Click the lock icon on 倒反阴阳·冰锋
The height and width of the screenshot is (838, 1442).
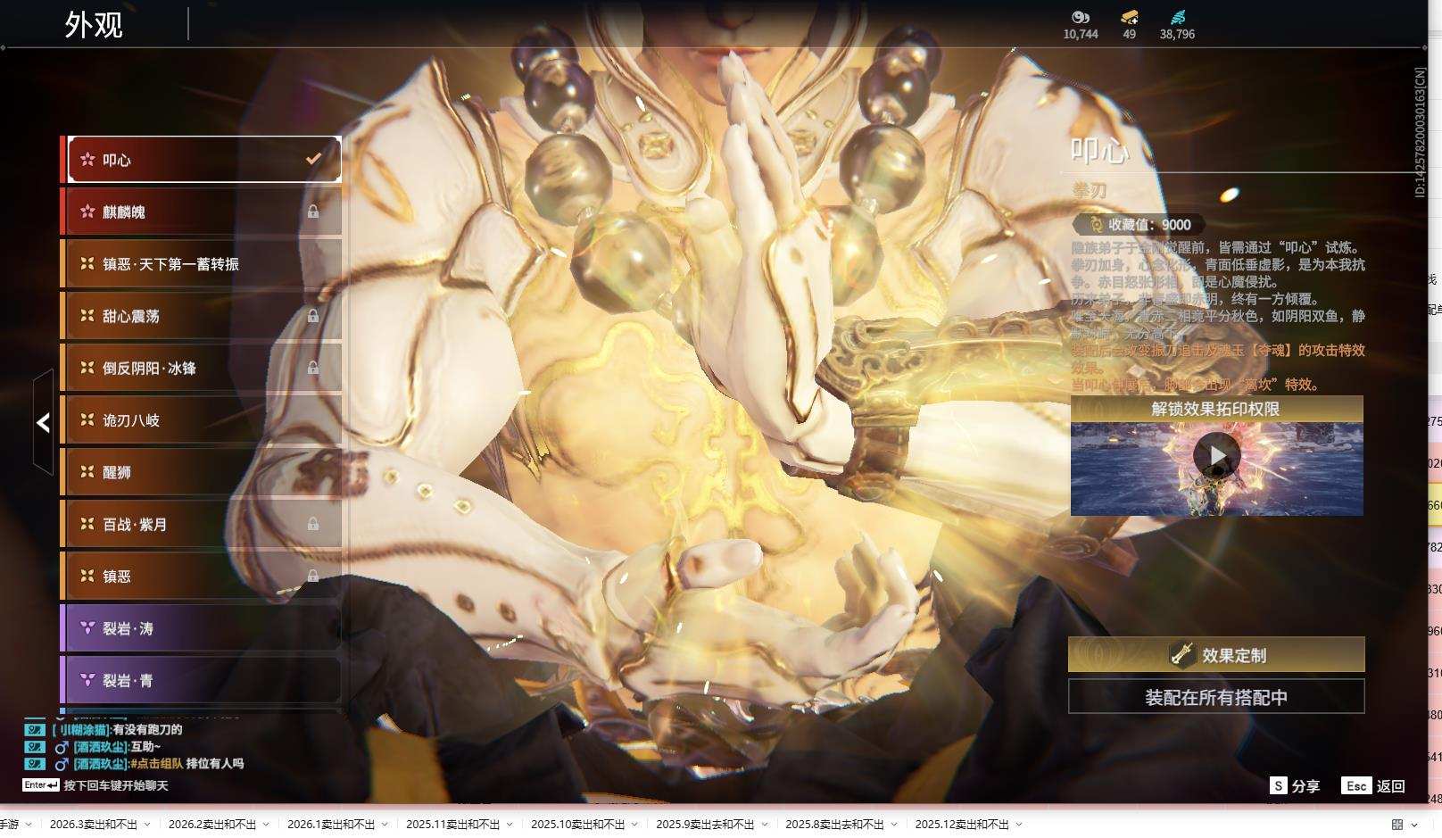[313, 368]
